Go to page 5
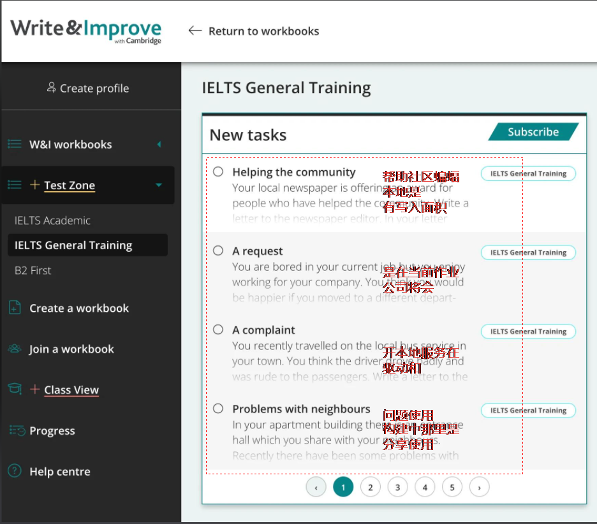The width and height of the screenshot is (597, 524). pyautogui.click(x=452, y=487)
